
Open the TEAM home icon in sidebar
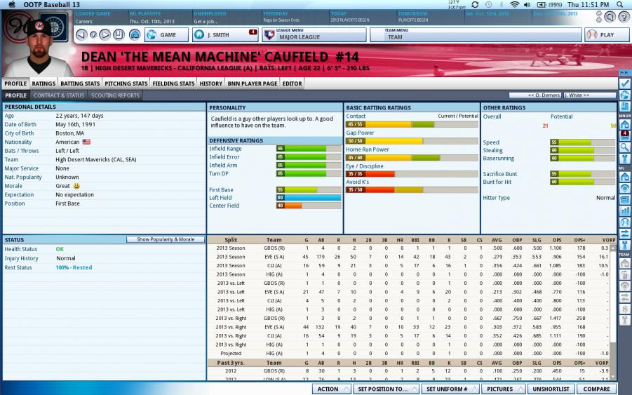(x=625, y=263)
